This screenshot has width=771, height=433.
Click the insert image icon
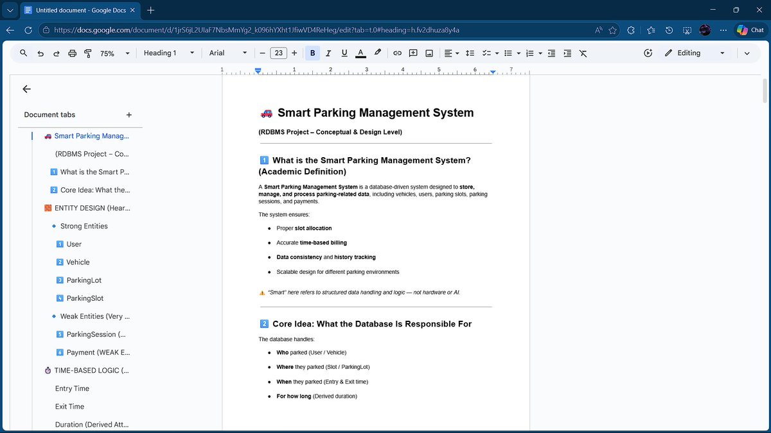pyautogui.click(x=429, y=53)
